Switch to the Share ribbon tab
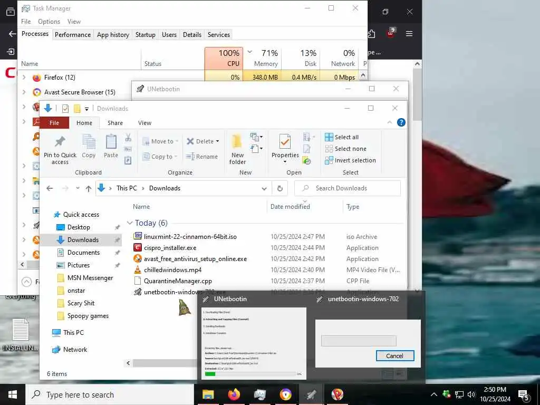 tap(115, 123)
